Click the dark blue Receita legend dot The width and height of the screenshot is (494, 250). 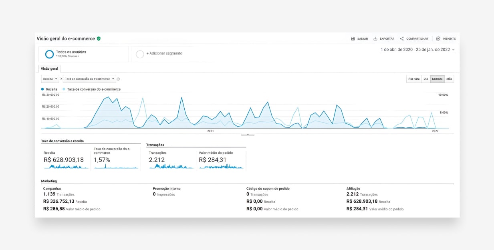[42, 89]
